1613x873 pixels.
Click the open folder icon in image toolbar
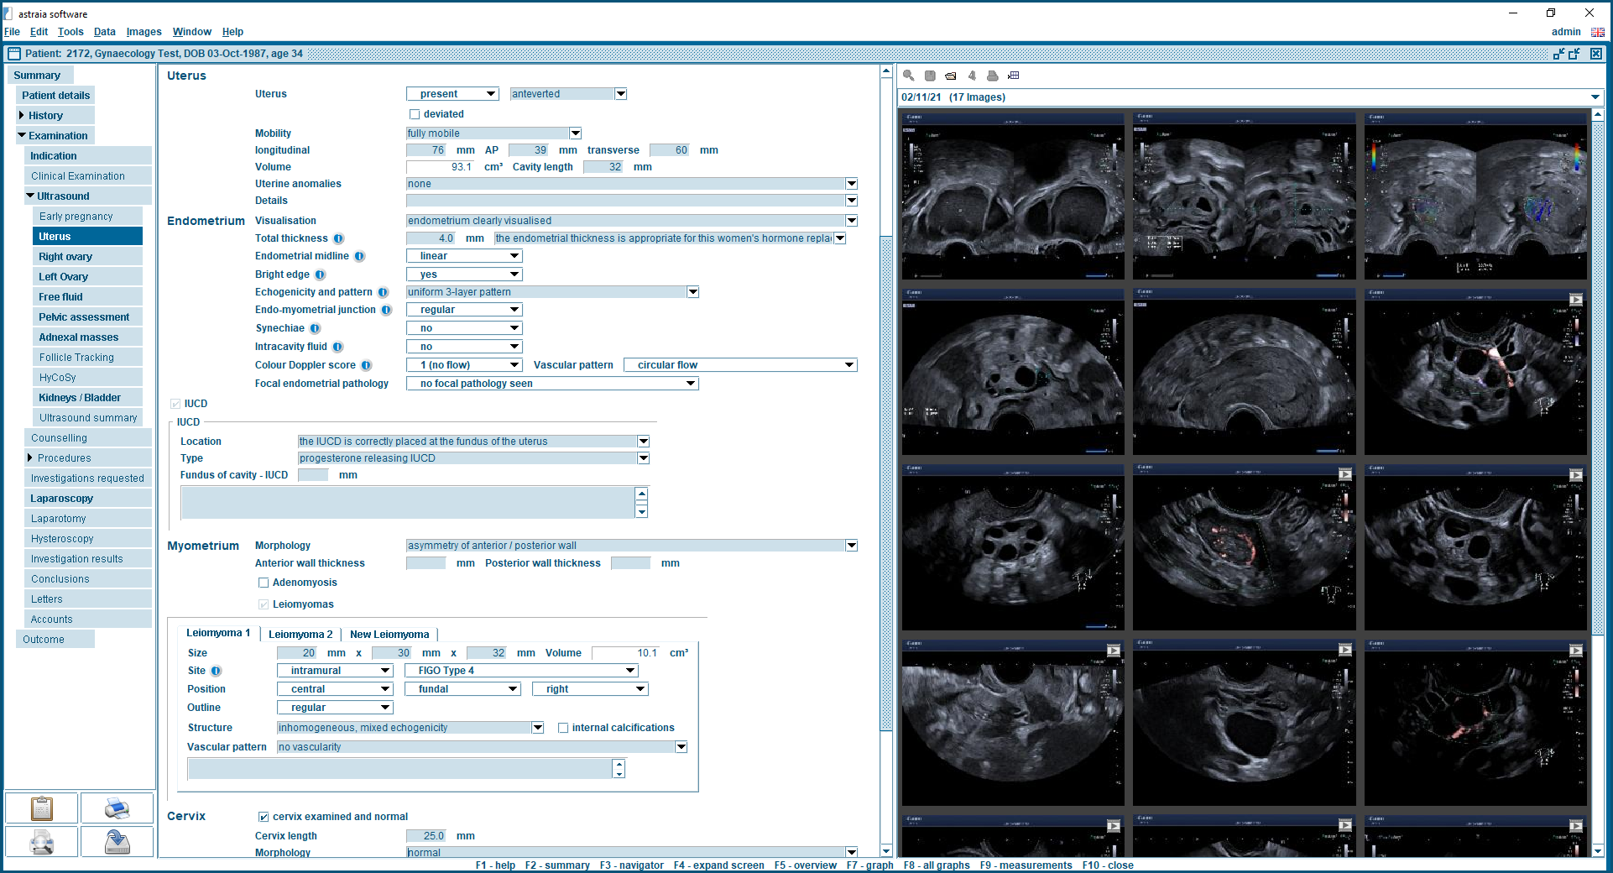950,76
